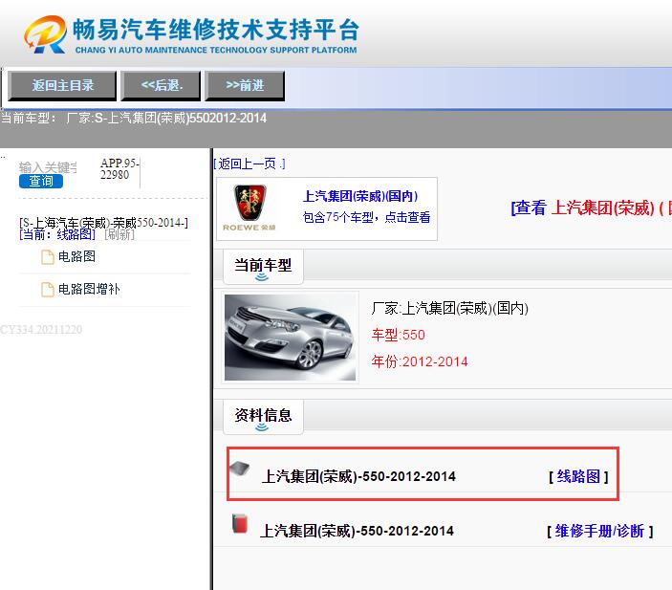Click the 返回主目录 button

coord(62,85)
